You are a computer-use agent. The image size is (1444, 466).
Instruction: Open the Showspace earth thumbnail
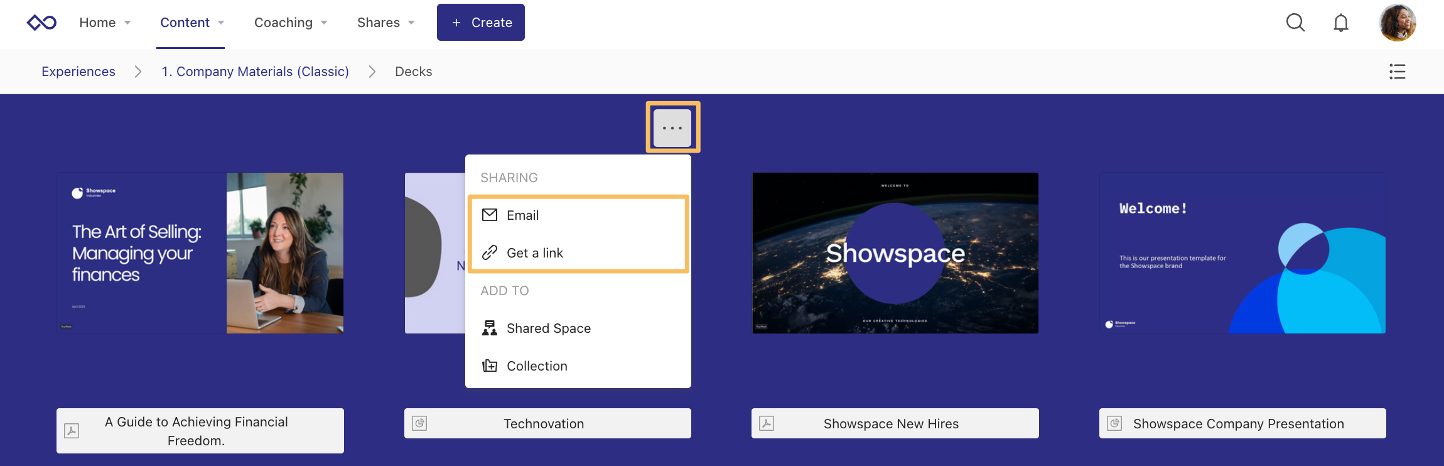coord(895,253)
